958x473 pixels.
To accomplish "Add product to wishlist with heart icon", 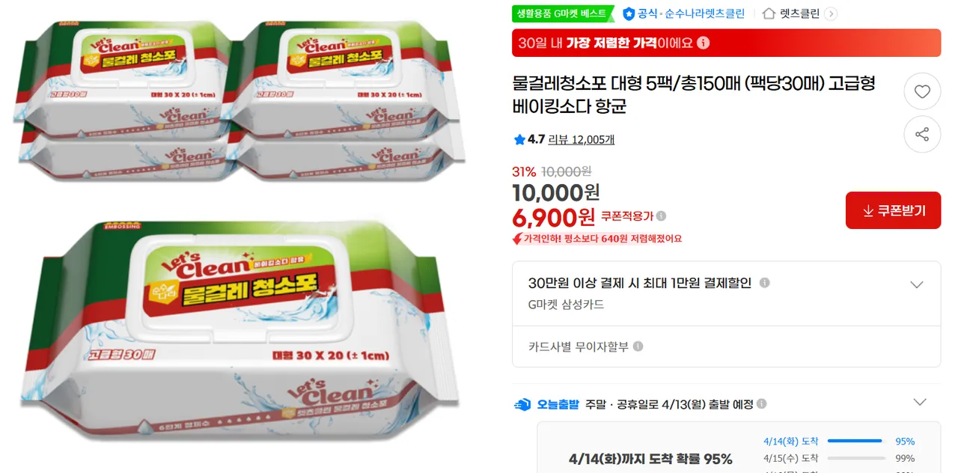I will coord(922,92).
